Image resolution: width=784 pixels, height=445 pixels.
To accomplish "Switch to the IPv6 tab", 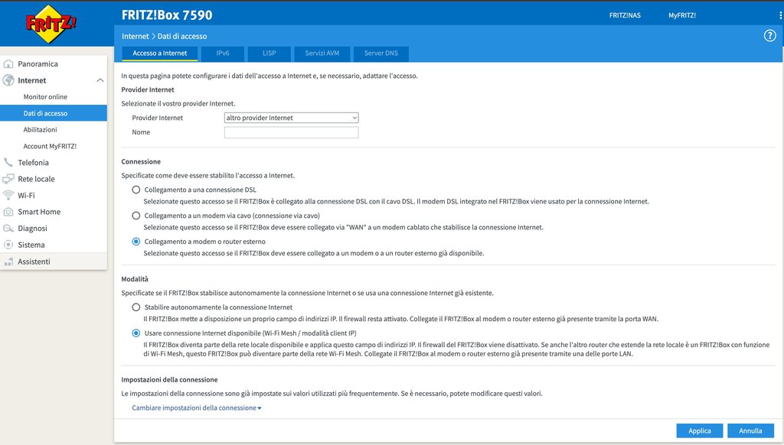I will [x=223, y=54].
